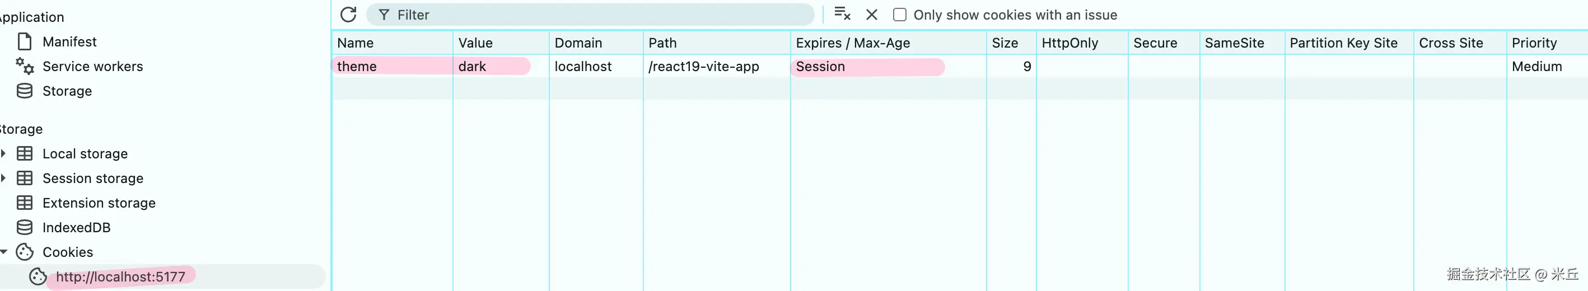Select http://localhost:5177 cookies entry
The image size is (1588, 291).
click(x=121, y=277)
